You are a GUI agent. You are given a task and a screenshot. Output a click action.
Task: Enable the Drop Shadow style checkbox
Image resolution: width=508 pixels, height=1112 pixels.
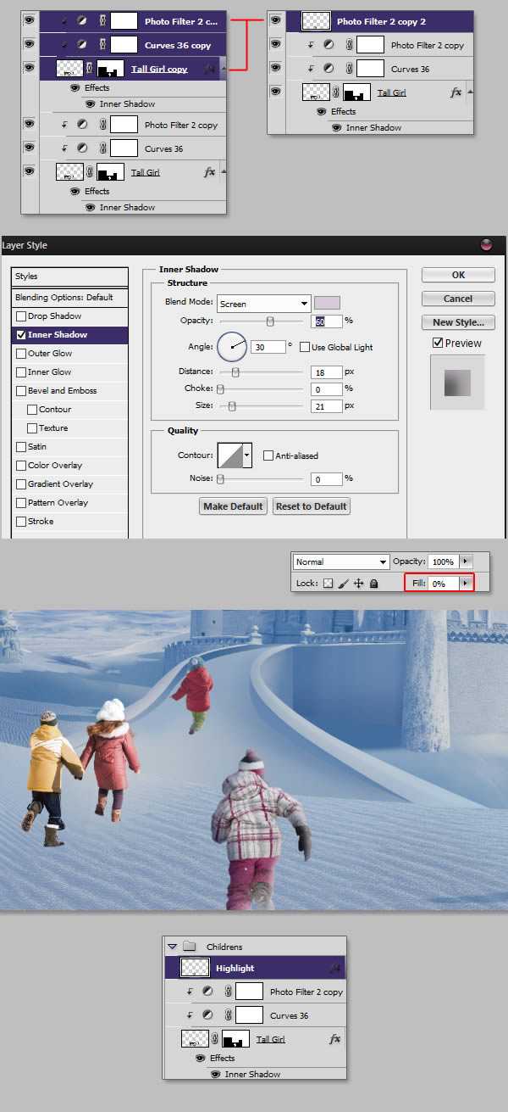pyautogui.click(x=21, y=316)
